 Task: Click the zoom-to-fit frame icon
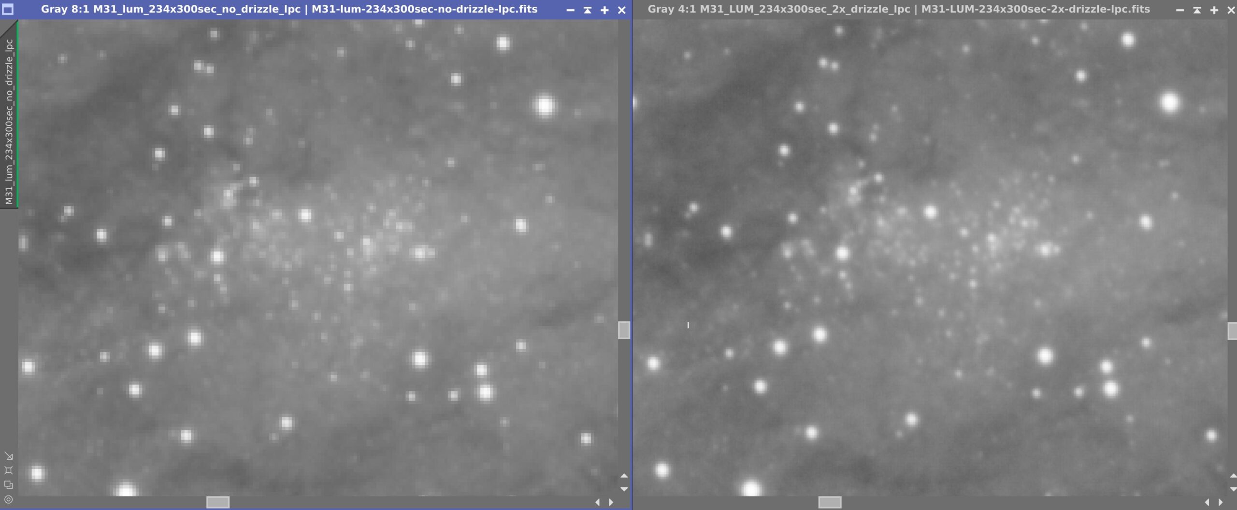(x=9, y=470)
